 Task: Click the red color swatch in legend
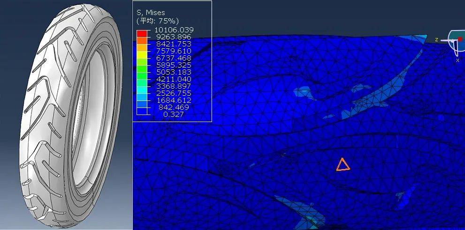(x=141, y=34)
